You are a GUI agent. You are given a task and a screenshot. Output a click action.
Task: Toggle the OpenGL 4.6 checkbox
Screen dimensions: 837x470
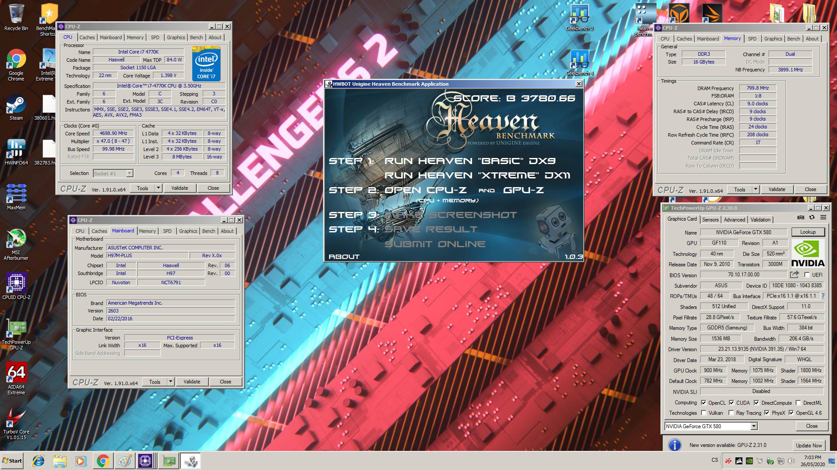tap(791, 413)
